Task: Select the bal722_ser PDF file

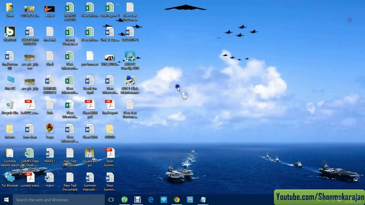Action: point(30,107)
